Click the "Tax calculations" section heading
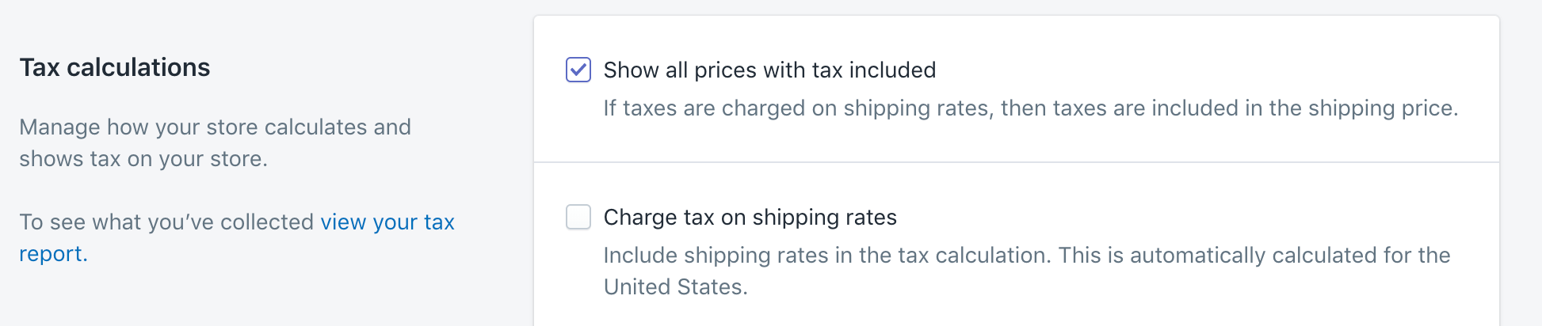 click(x=115, y=67)
